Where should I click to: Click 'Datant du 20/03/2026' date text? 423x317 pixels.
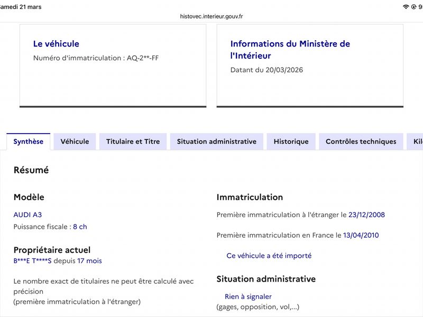[266, 70]
